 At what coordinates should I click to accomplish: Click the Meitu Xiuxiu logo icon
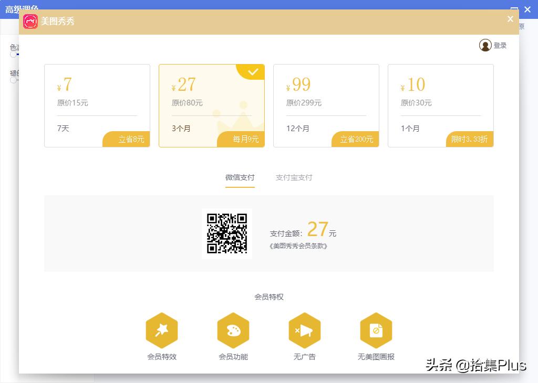(x=30, y=22)
